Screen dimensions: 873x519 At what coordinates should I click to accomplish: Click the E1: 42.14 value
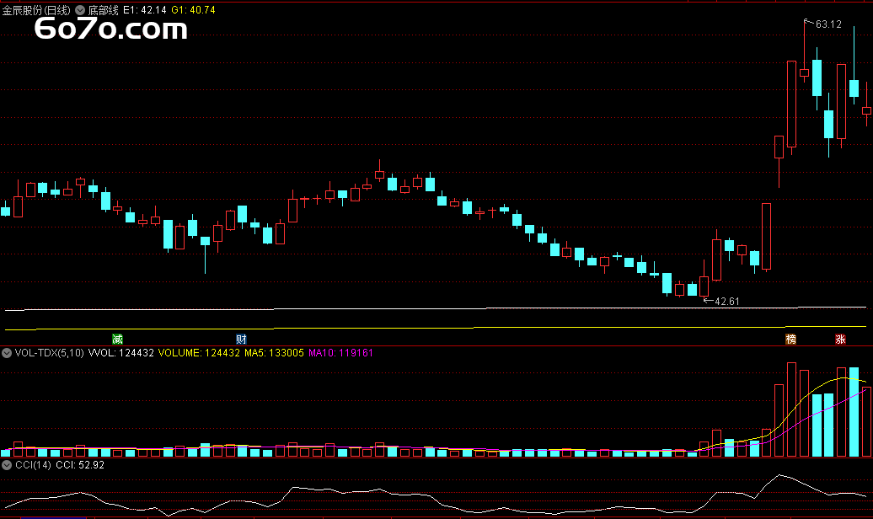pos(145,10)
